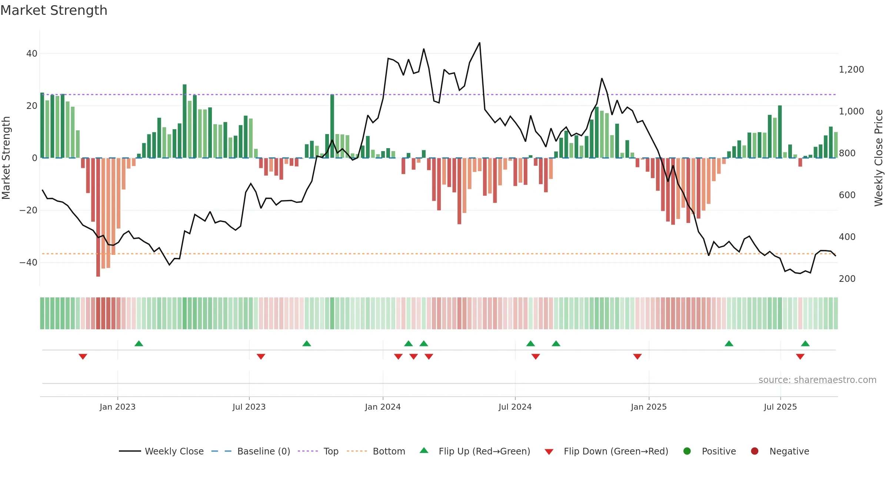Click the Jul 2025 axis label
Screen dimensions: 889x500
[x=780, y=407]
